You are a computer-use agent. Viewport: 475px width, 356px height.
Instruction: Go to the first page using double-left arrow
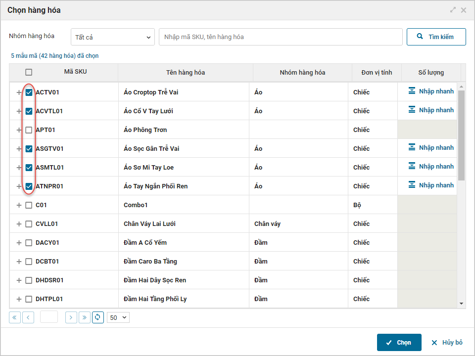pos(15,317)
